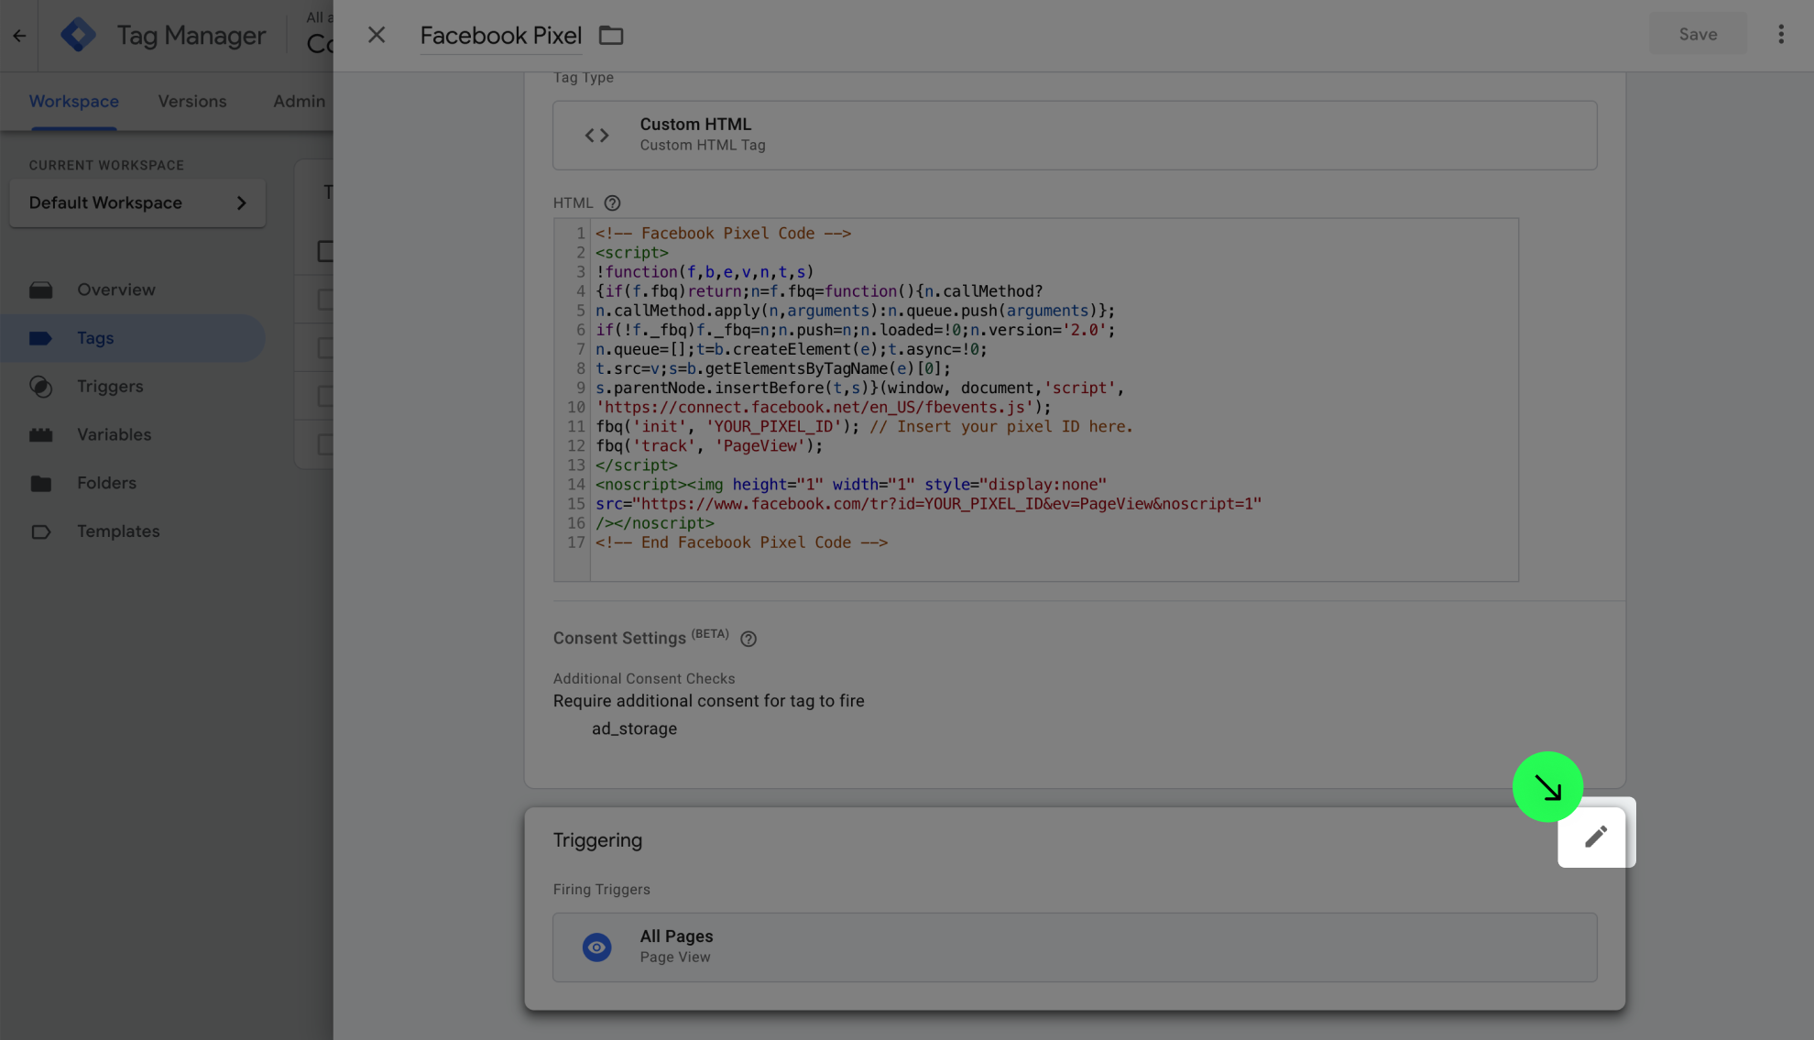Switch to the Versions tab

click(x=191, y=102)
